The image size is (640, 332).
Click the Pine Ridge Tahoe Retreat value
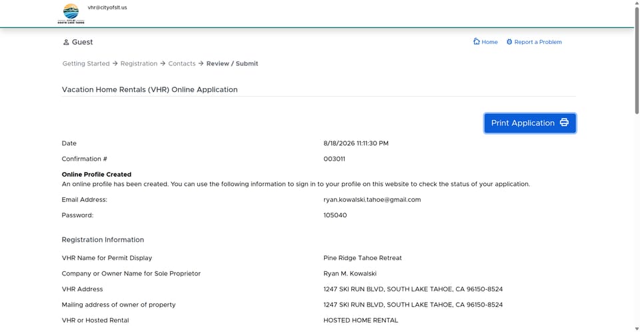point(363,258)
